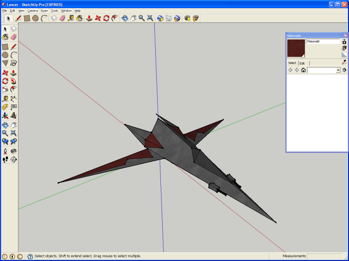Toggle the secondary selection pane button
This screenshot has width=349, height=261.
pyautogui.click(x=344, y=42)
